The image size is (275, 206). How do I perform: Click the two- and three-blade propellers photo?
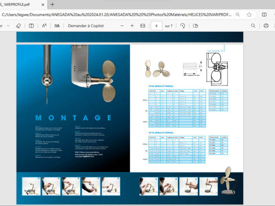coord(157,69)
